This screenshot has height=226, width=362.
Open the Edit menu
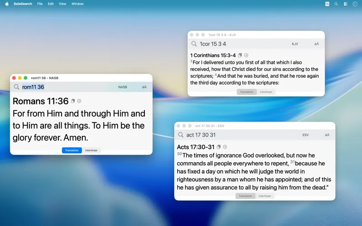(51, 4)
